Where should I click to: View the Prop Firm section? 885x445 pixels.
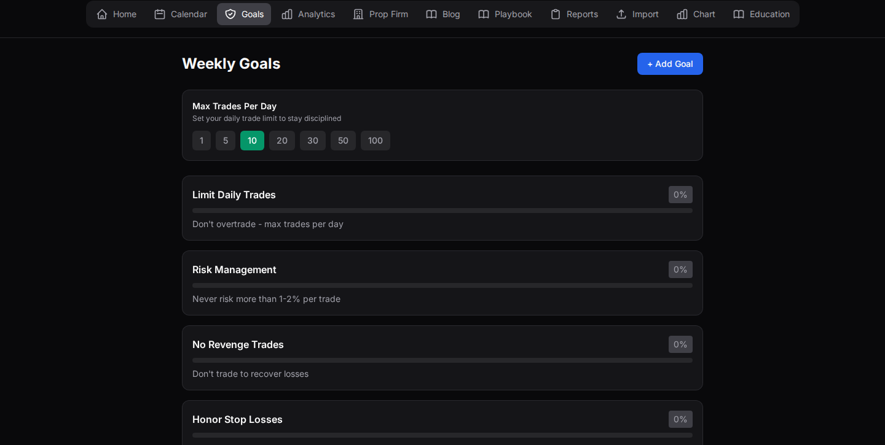click(380, 14)
